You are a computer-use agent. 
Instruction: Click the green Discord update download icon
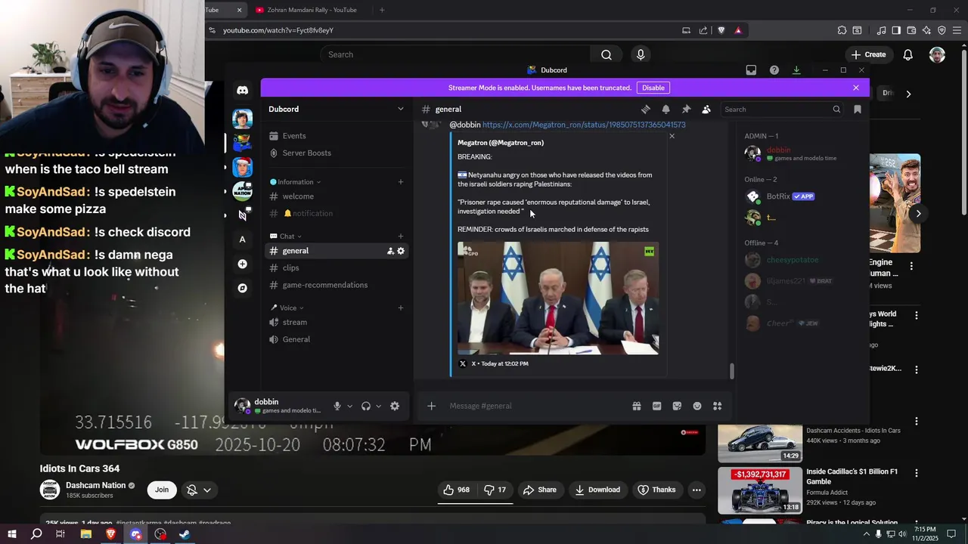click(796, 70)
